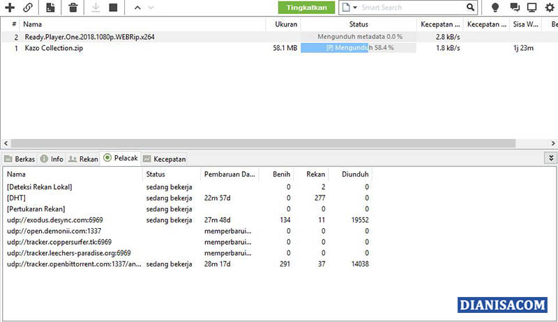Click the Create New Torrent file icon

(50, 8)
